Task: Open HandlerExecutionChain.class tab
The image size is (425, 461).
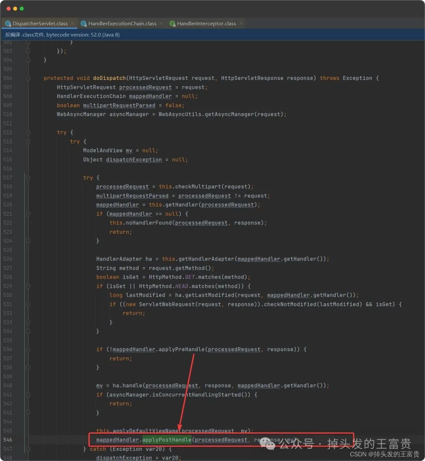Action: (122, 24)
